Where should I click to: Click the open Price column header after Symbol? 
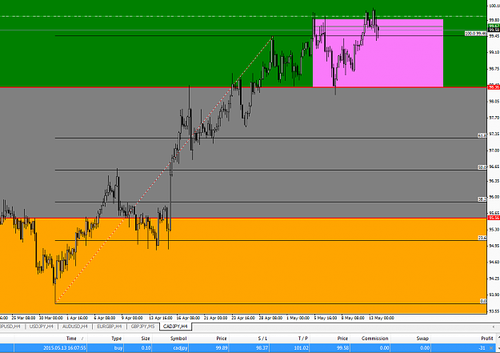point(210,339)
